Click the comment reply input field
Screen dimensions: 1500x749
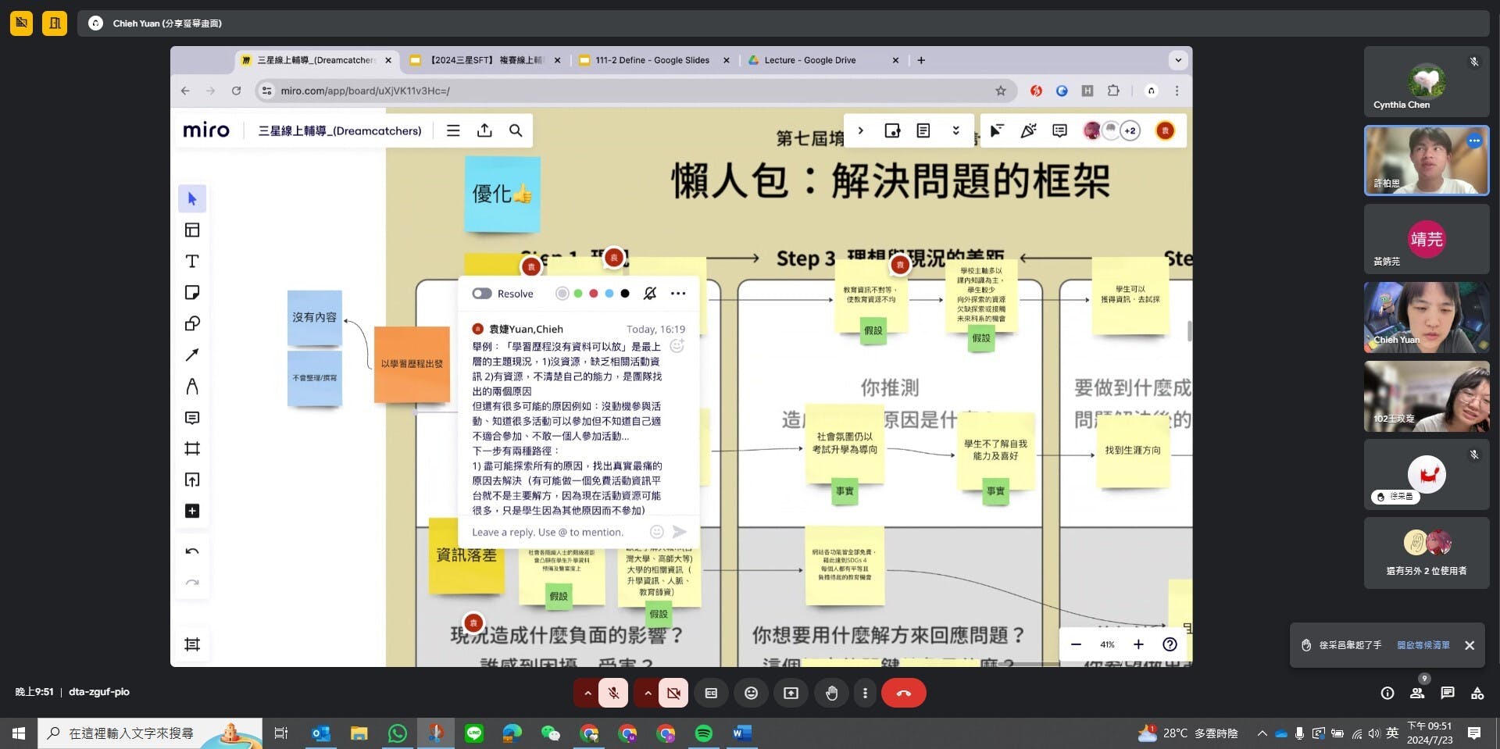click(555, 532)
